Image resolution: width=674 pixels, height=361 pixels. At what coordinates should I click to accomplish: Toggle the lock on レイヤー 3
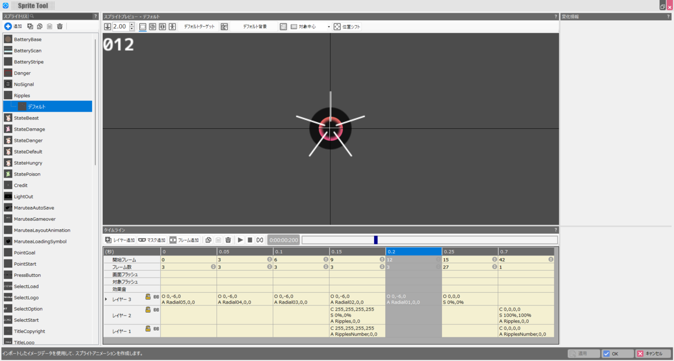coord(148,296)
